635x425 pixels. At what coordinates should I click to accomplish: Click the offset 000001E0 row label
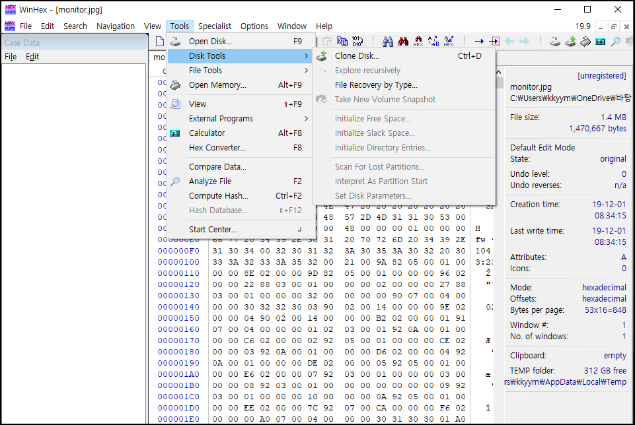click(x=178, y=419)
